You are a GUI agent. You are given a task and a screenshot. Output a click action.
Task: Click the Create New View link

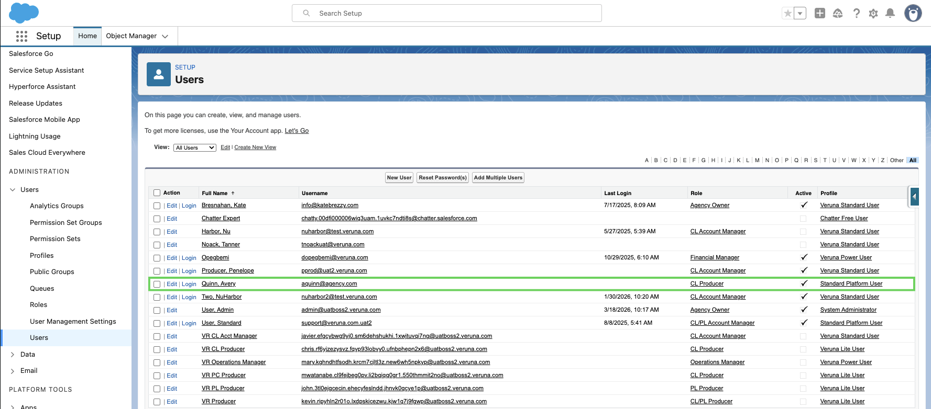(x=255, y=147)
